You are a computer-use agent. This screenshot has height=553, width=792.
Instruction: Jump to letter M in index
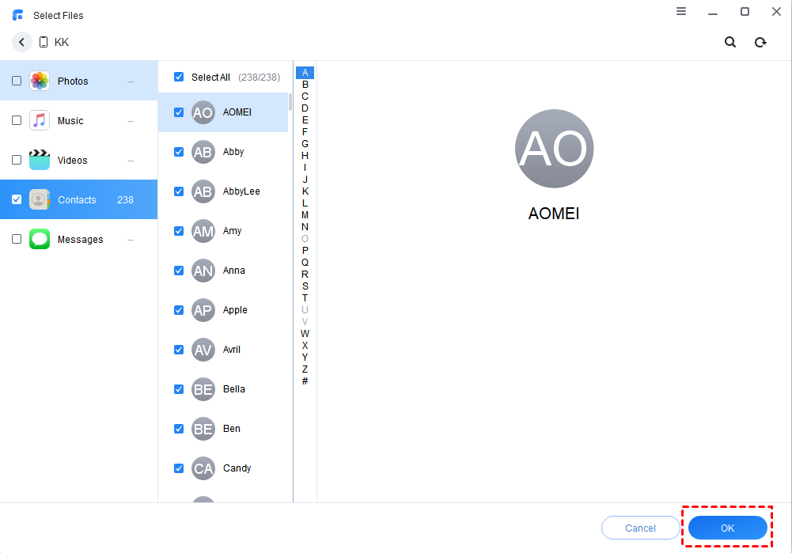click(x=305, y=215)
